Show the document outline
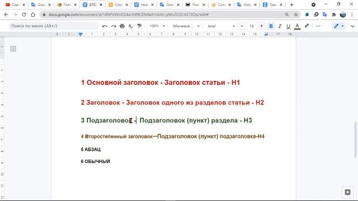Viewport: 358px width, 201px height. (13, 49)
